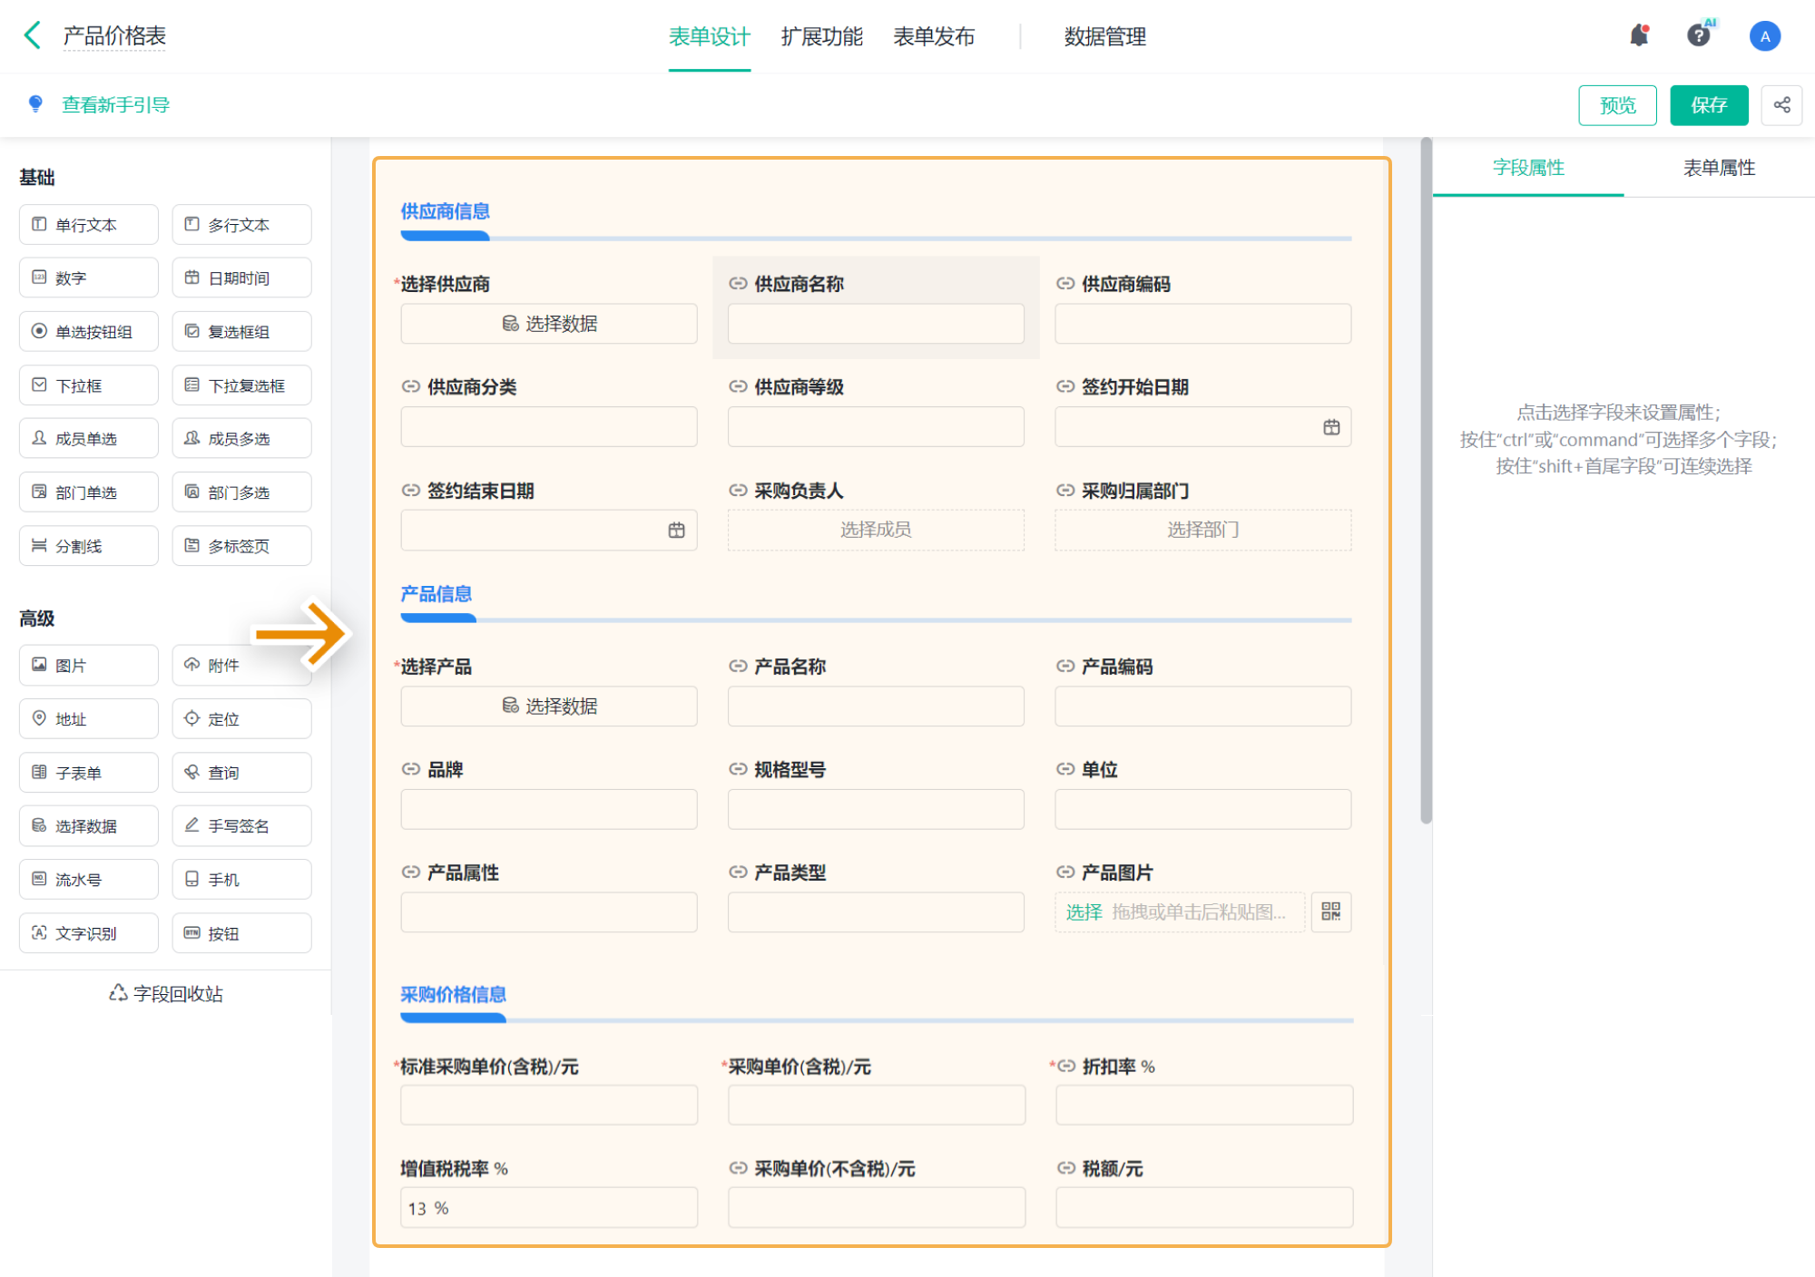Switch to the 扩展功能 tab
Viewport: 1815px width, 1277px height.
click(821, 36)
